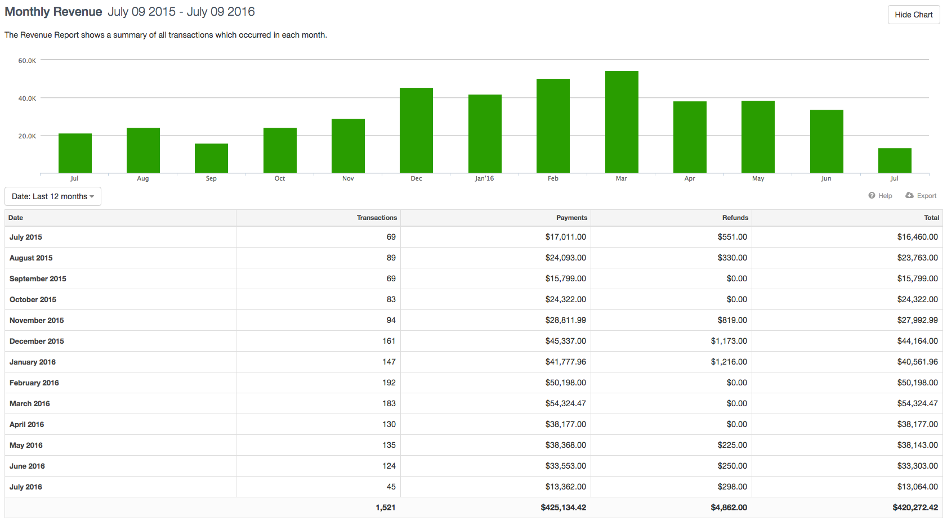The height and width of the screenshot is (530, 947).
Task: Click total transactions 1,521
Action: pos(386,507)
